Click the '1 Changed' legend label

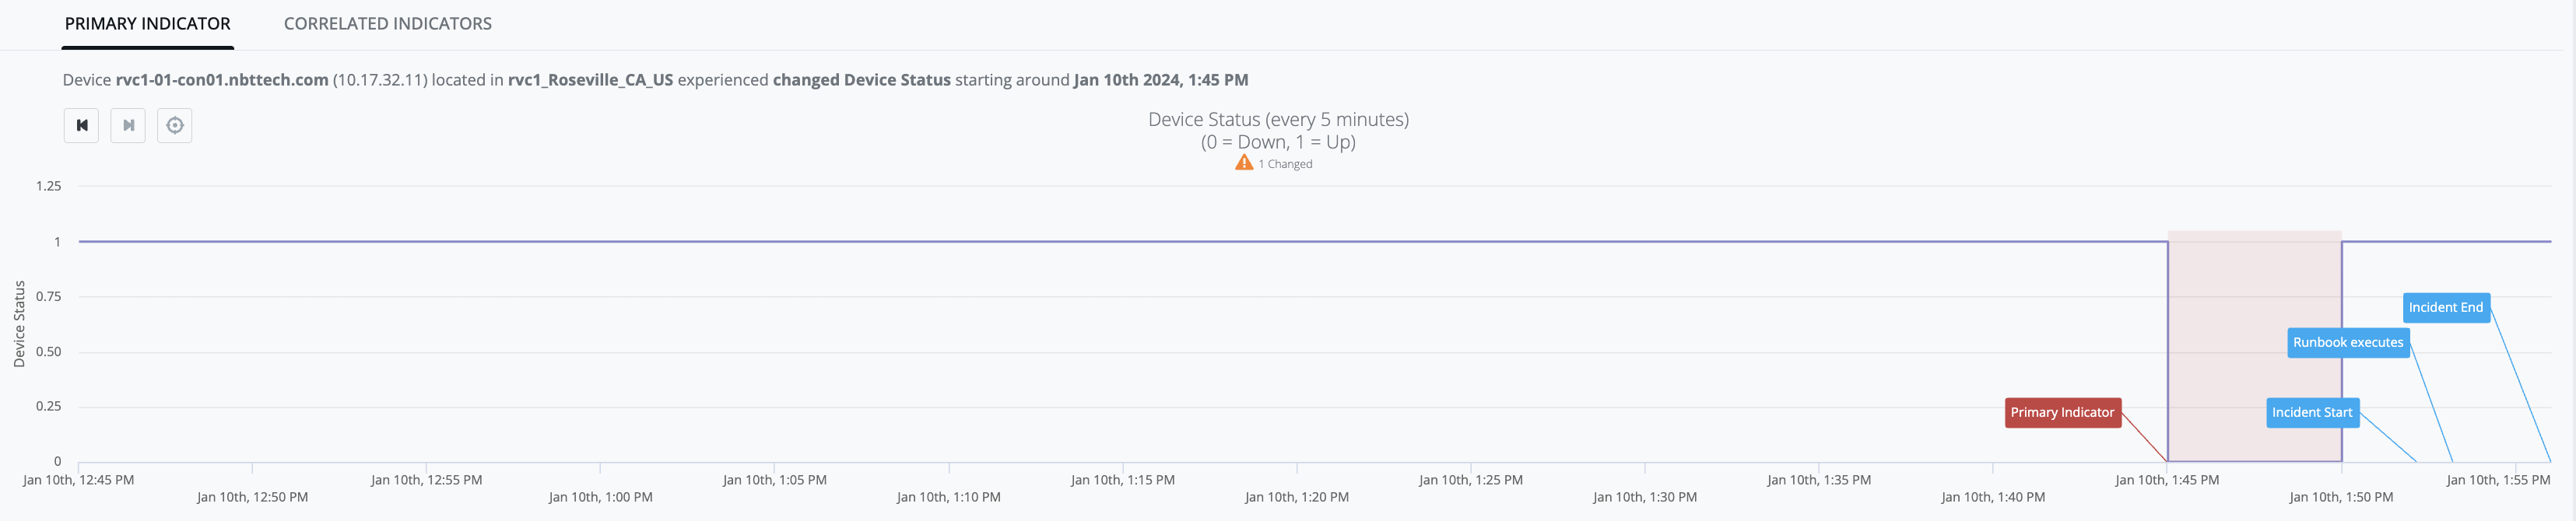tap(1285, 164)
